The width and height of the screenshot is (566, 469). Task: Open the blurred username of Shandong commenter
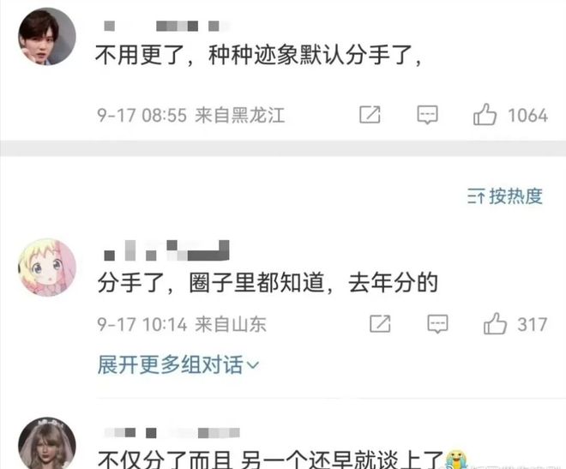click(166, 250)
